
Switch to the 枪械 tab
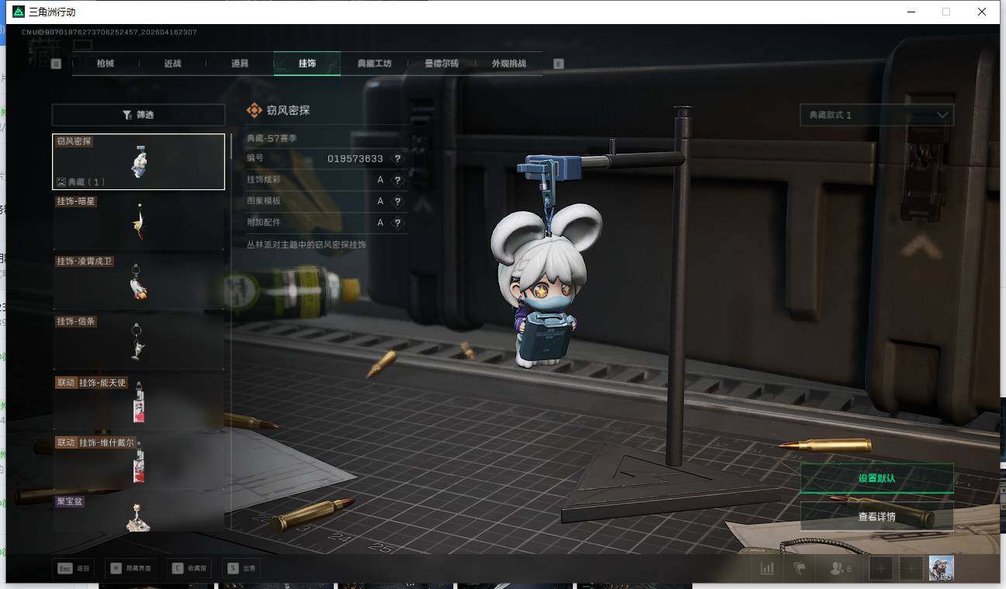click(106, 64)
